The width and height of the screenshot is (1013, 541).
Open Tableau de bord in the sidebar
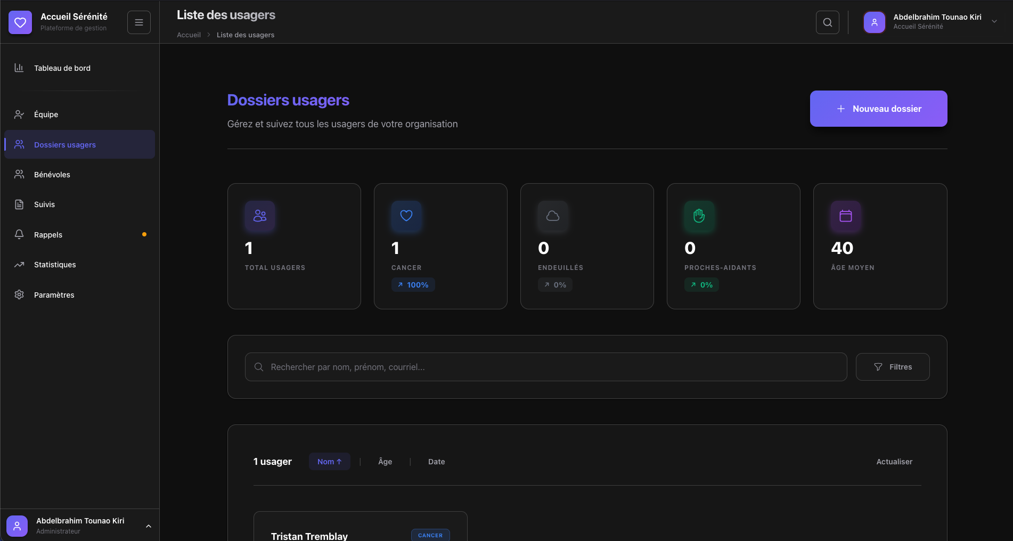pos(62,68)
